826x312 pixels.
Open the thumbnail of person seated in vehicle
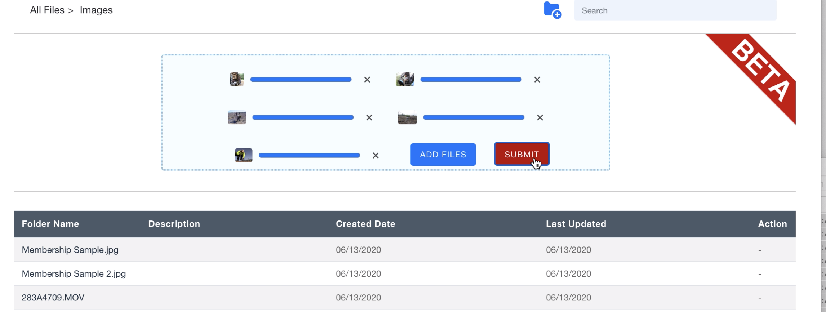405,79
